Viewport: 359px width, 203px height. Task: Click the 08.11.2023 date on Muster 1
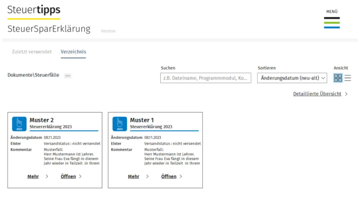click(153, 138)
